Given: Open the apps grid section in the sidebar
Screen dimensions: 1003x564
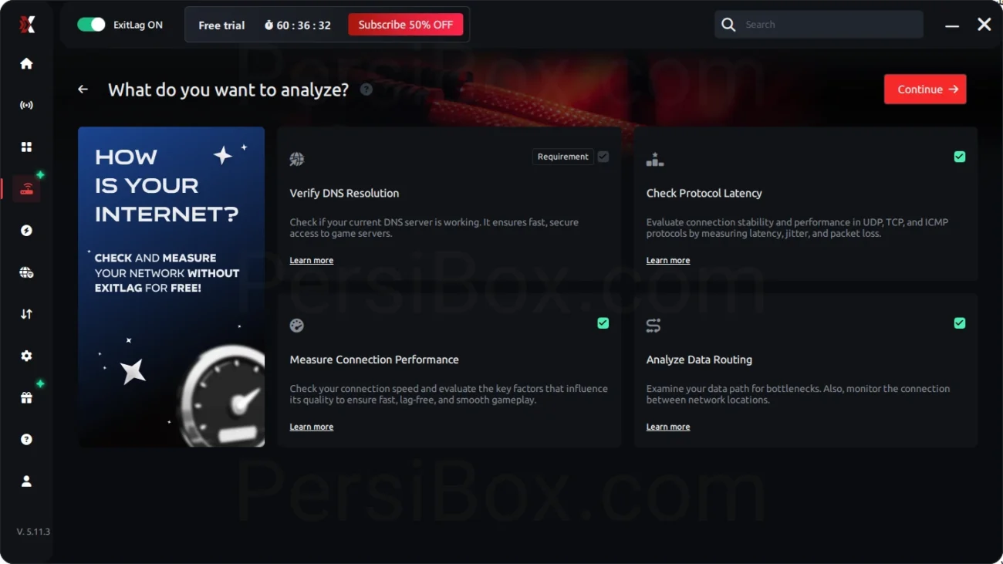Looking at the screenshot, I should [26, 147].
